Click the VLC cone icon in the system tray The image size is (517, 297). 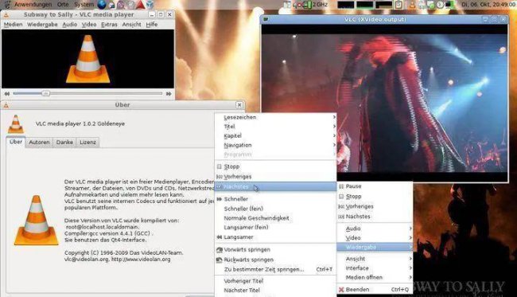point(412,5)
